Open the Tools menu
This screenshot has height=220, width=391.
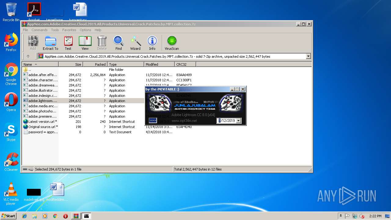[55, 30]
